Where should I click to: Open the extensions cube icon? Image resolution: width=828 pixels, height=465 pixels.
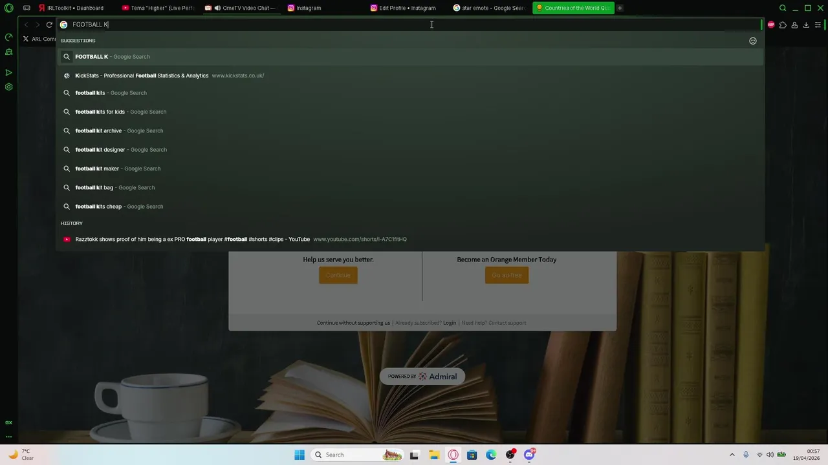click(x=783, y=25)
